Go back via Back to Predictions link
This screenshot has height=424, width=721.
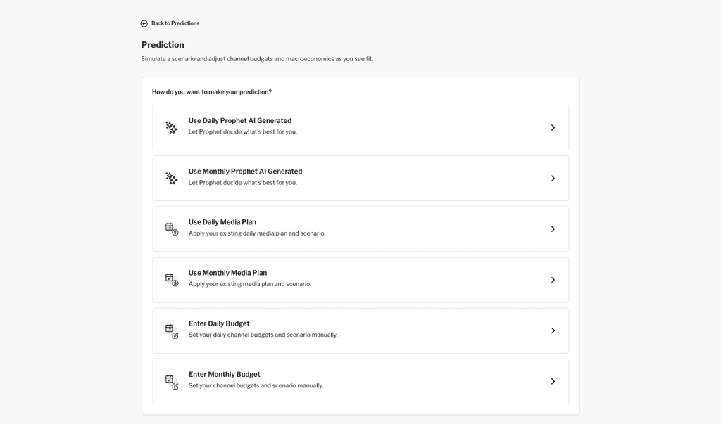point(175,23)
